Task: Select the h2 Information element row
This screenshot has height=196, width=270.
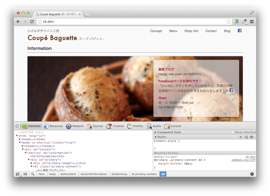Action: coord(47,156)
